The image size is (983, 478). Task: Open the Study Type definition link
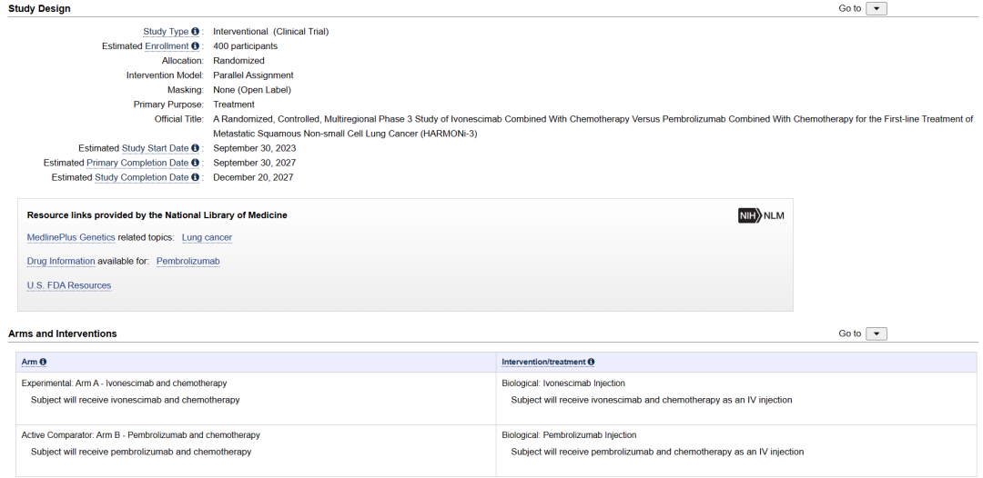click(166, 32)
